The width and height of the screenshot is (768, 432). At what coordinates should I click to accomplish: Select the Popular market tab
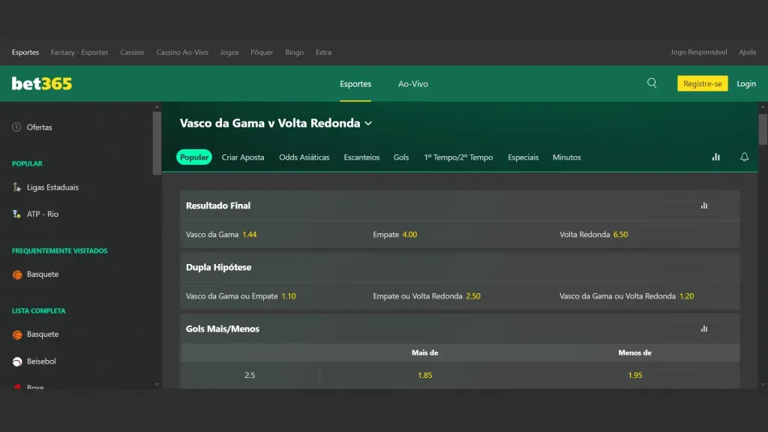[193, 157]
